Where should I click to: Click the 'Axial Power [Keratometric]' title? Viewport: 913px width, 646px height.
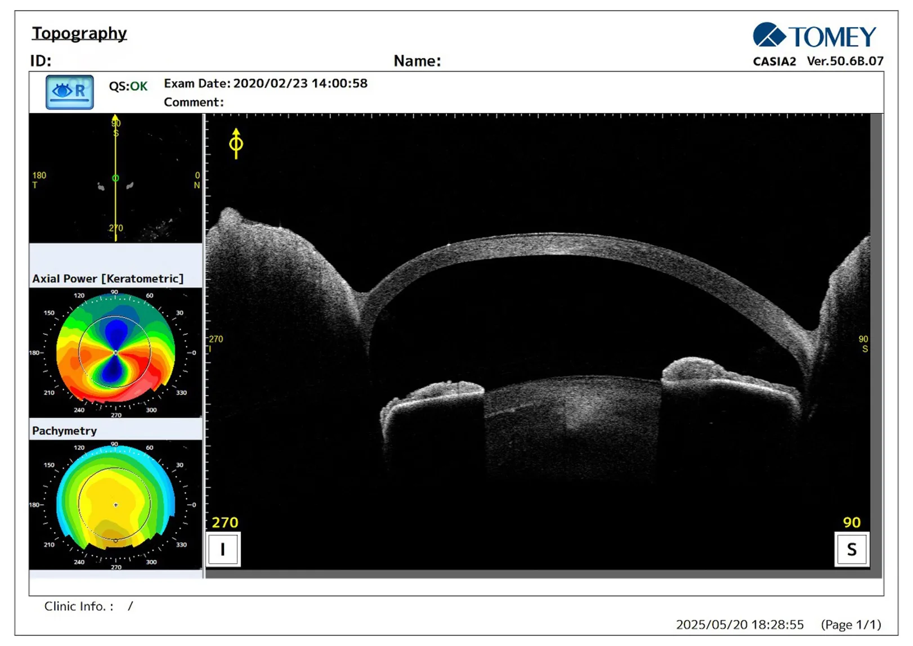coord(108,279)
